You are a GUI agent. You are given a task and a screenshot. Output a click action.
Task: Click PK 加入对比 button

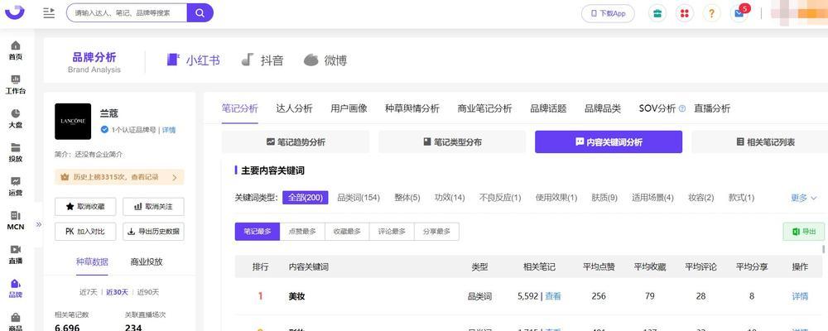click(x=85, y=231)
